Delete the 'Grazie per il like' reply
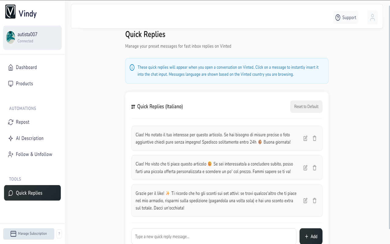This screenshot has height=244, width=390. [x=314, y=201]
